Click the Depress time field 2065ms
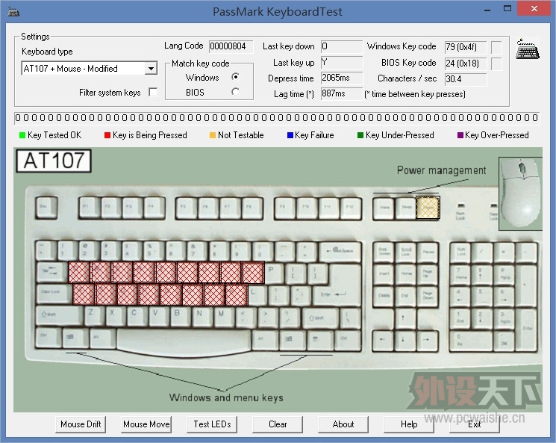 tap(342, 78)
